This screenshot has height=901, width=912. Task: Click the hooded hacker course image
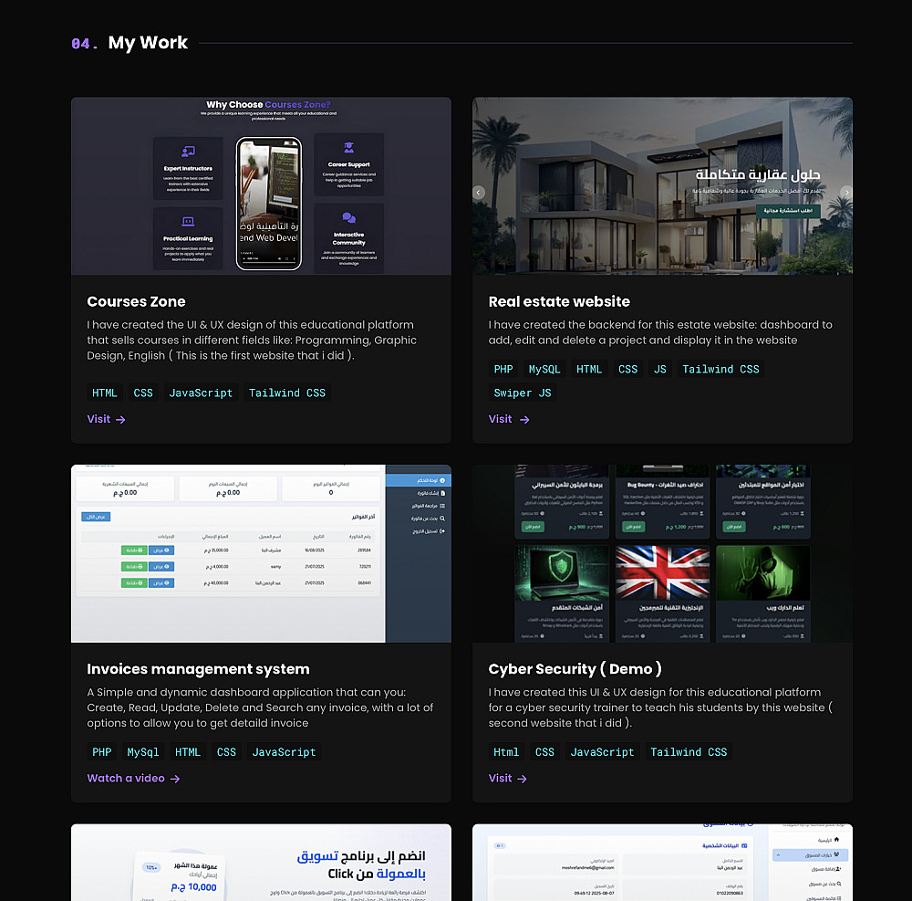763,572
